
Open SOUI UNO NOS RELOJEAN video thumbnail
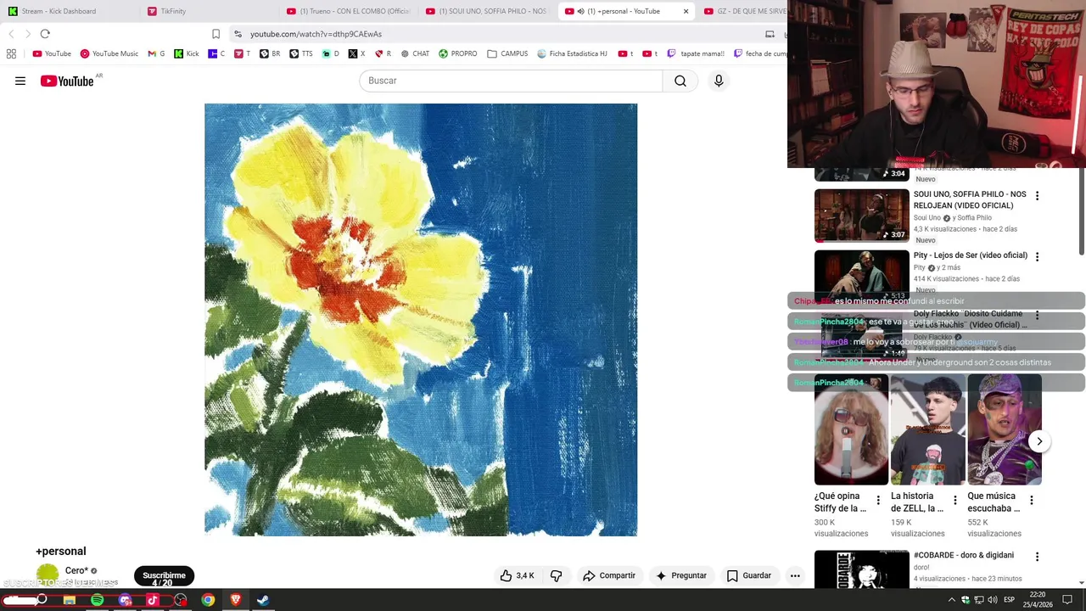coord(861,216)
